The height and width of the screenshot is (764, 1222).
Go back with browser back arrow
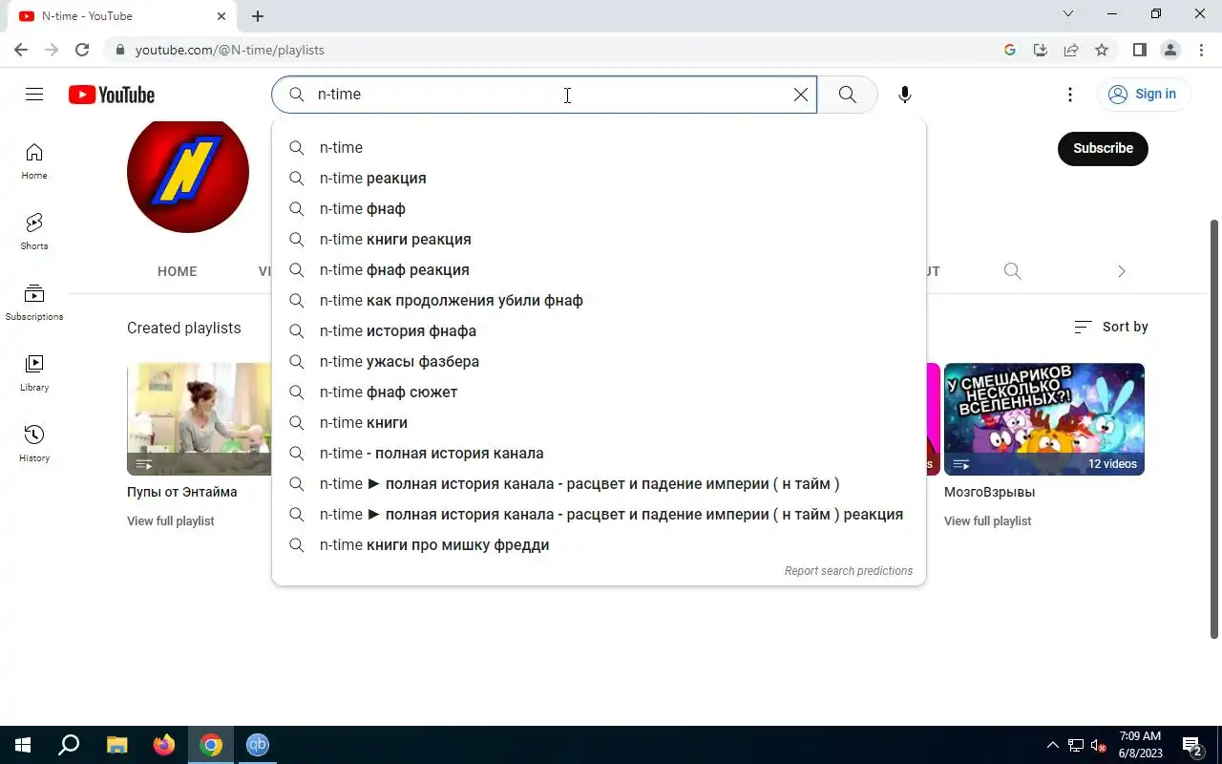pos(21,50)
